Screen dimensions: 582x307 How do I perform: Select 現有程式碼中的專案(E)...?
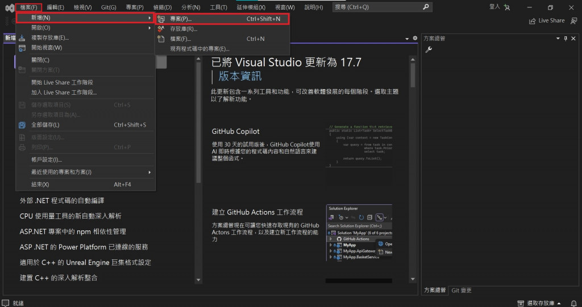pyautogui.click(x=222, y=49)
